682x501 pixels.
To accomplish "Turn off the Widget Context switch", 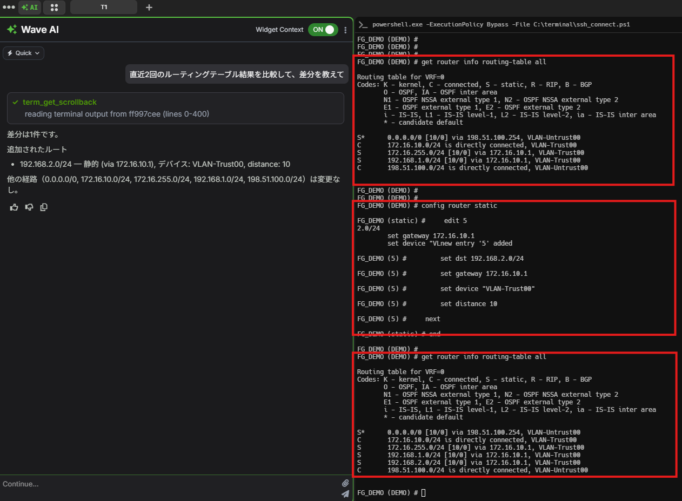I will pyautogui.click(x=323, y=30).
